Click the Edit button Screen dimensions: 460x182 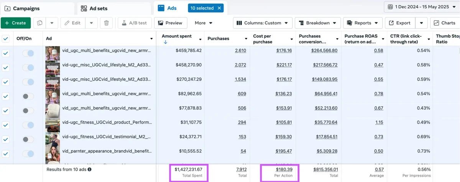tap(72, 23)
